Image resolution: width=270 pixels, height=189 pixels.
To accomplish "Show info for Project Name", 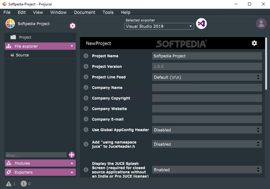I will 86,56.
